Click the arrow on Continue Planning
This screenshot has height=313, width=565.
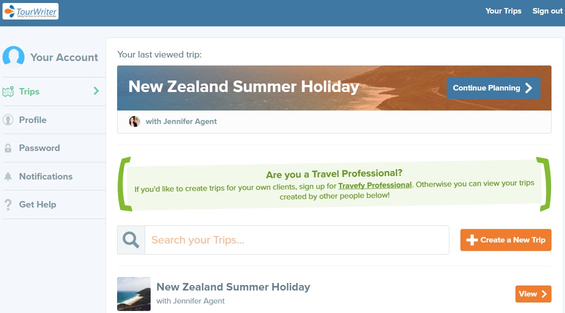tap(530, 87)
